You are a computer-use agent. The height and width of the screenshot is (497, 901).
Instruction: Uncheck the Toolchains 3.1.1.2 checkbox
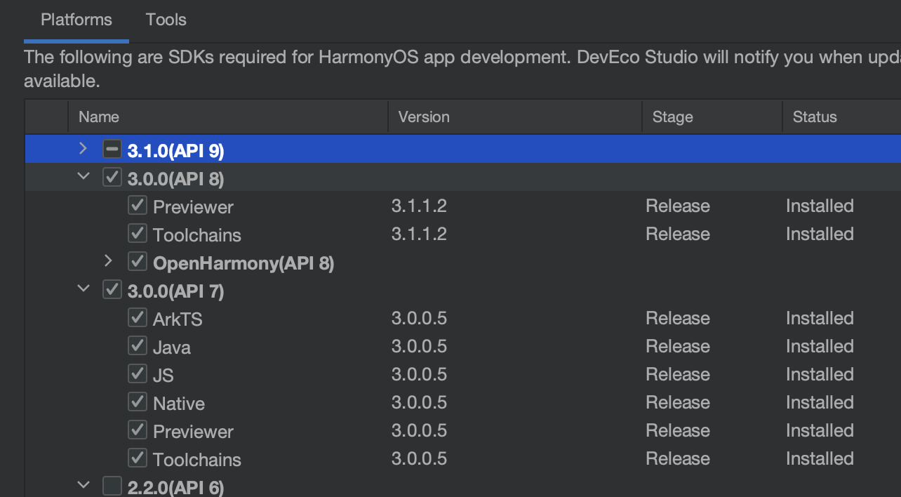point(138,234)
